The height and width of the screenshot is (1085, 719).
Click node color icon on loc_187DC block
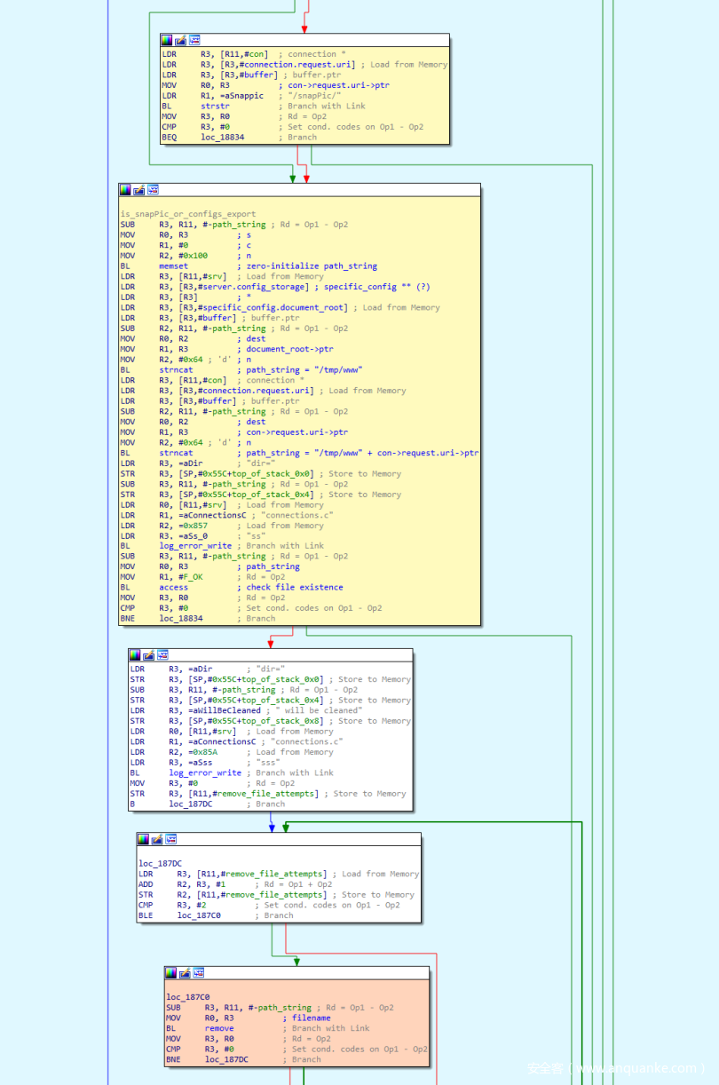click(144, 839)
